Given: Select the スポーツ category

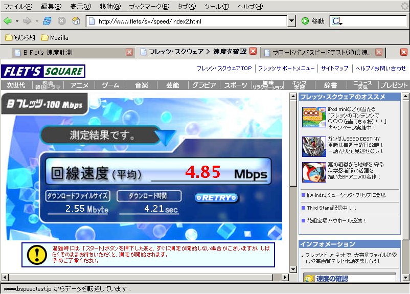Looking at the screenshot, I should click(x=236, y=85).
